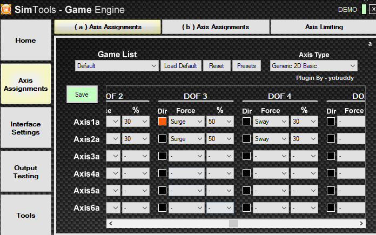Toggle Dir box for Axis5a DOF 4
376x235 pixels.
point(246,190)
